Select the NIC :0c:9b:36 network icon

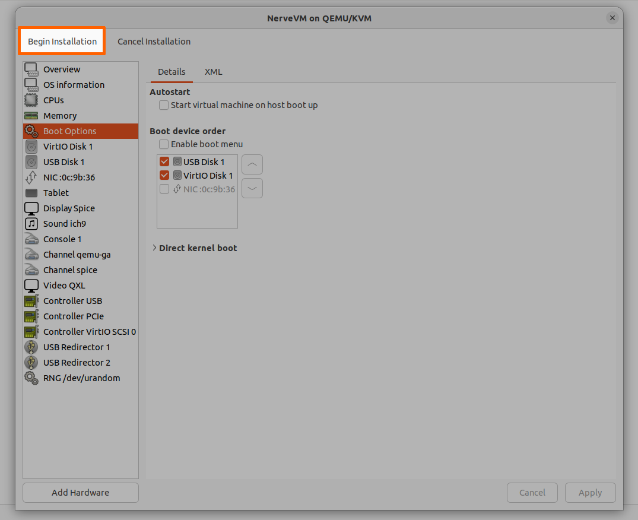coord(31,177)
